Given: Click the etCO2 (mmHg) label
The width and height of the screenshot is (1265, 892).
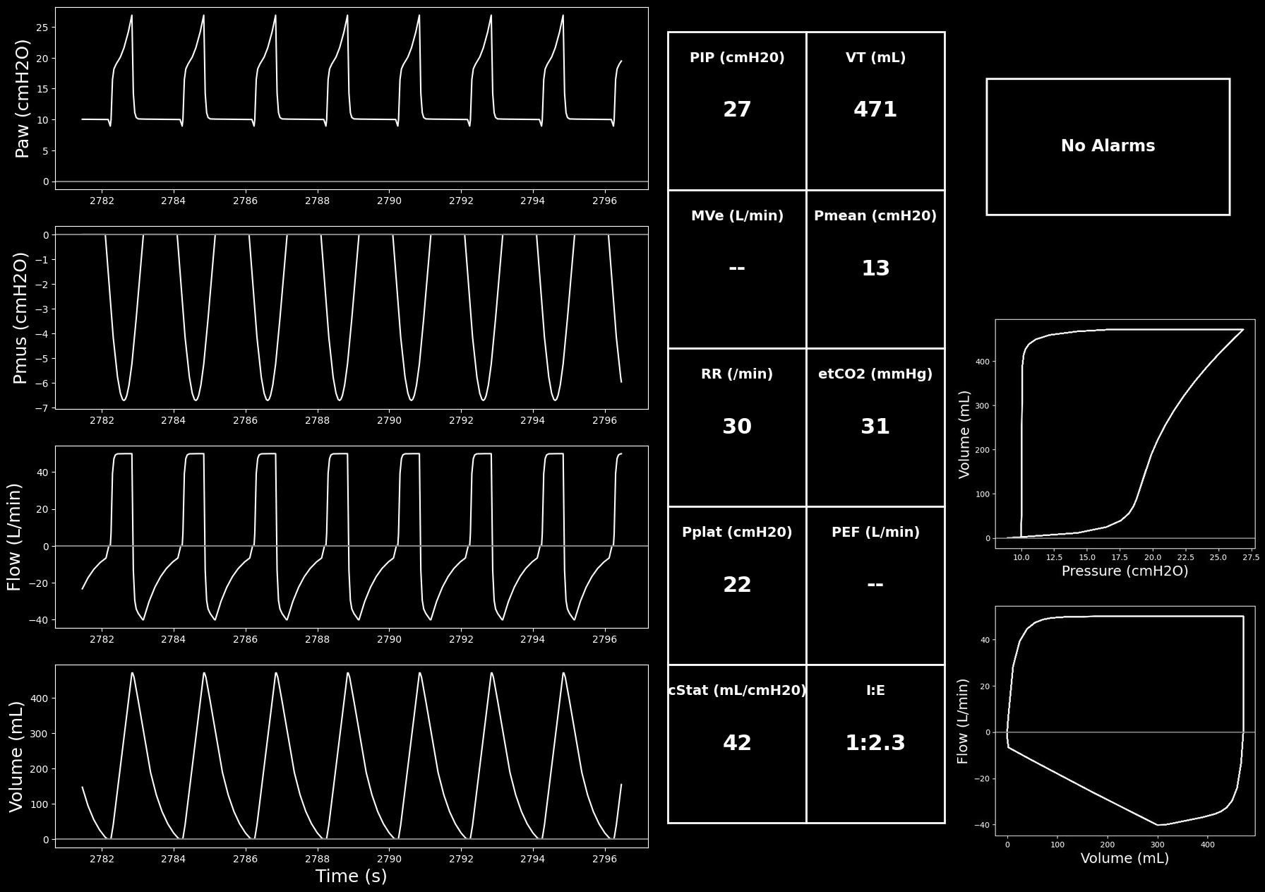Looking at the screenshot, I should (875, 374).
